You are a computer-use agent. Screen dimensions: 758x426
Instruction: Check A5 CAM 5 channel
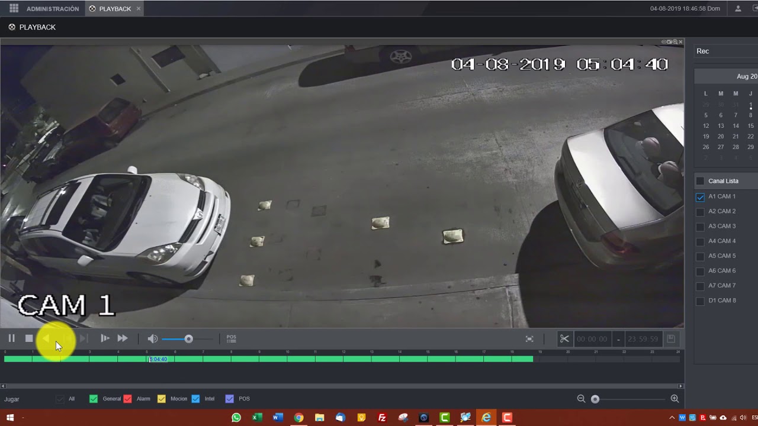point(700,256)
